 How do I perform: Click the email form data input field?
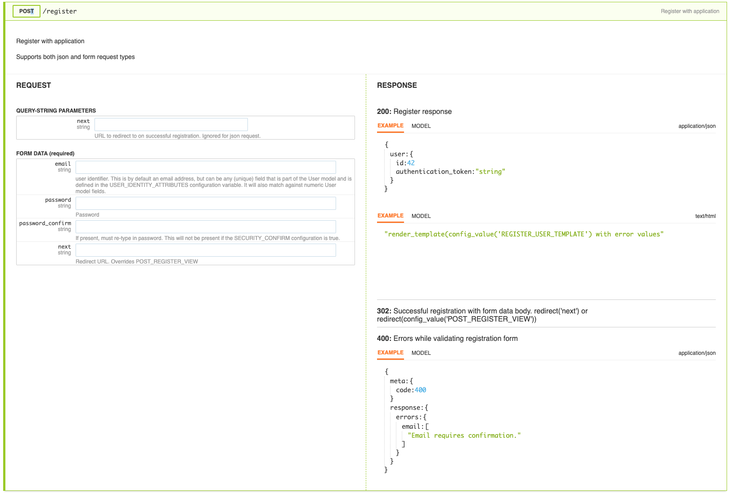(x=206, y=167)
